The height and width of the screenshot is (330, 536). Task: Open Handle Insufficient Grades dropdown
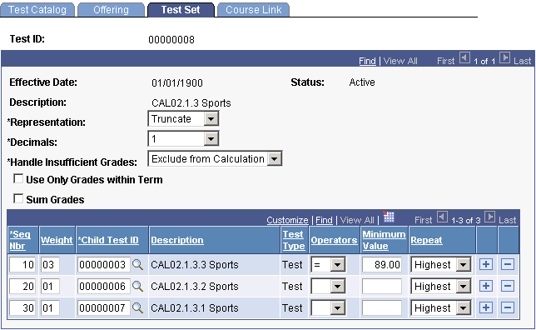click(x=215, y=159)
